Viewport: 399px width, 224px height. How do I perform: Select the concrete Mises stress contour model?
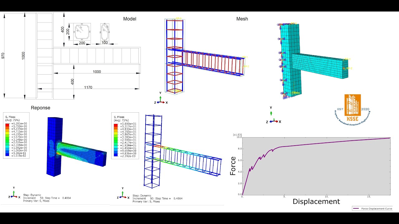coord(76,146)
